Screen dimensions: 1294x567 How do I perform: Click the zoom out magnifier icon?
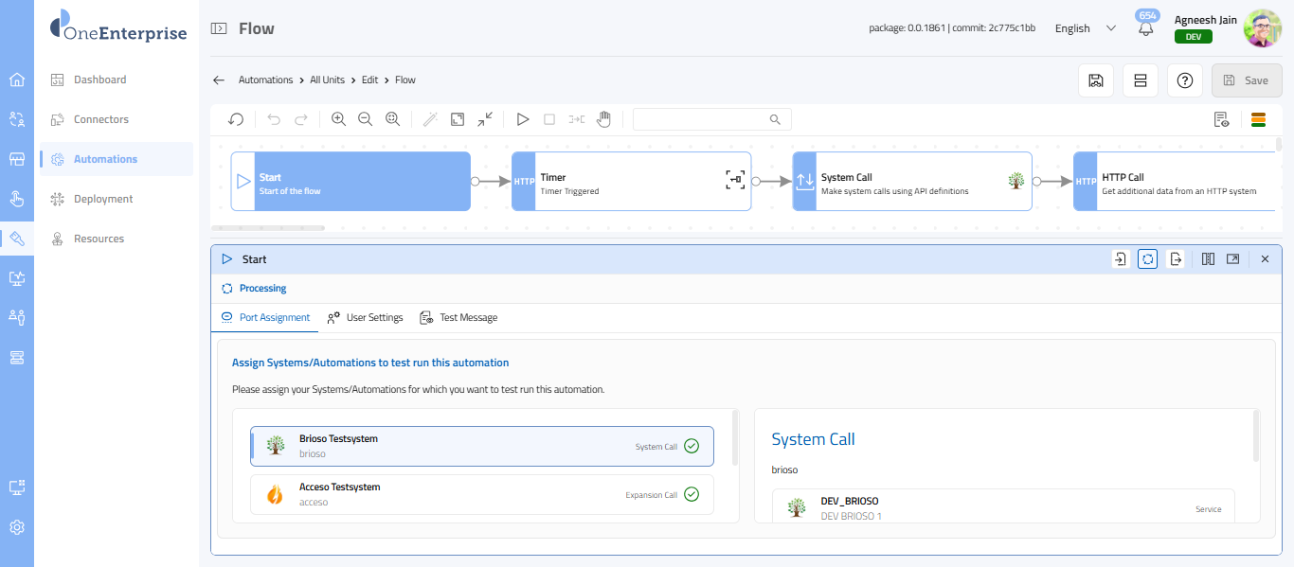point(365,119)
